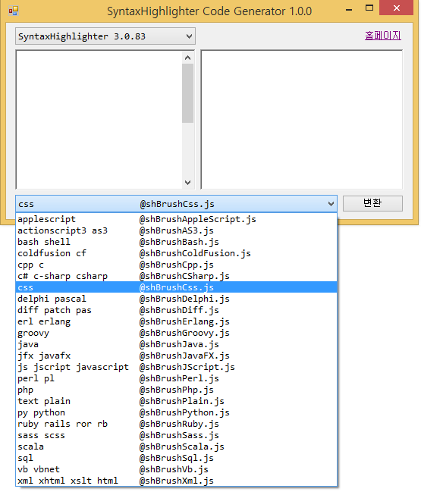Pick jfx javafx brush option
Viewport: 421px width, 492px height.
click(x=176, y=356)
